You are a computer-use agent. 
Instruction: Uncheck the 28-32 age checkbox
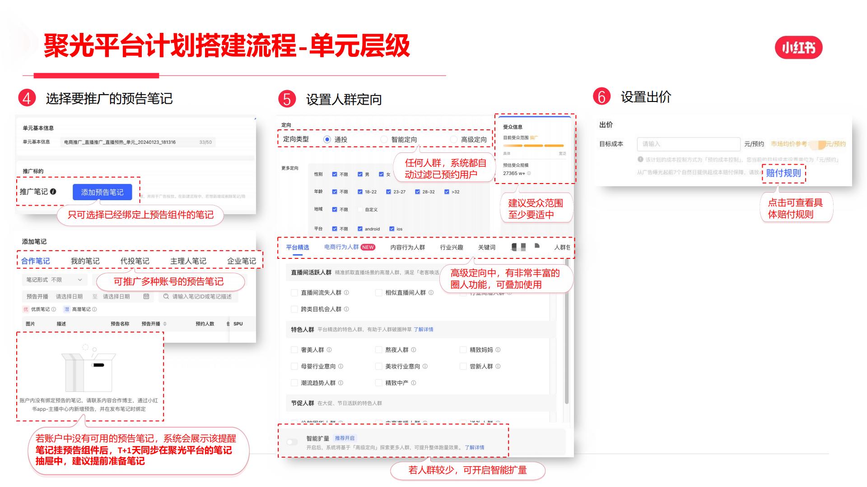[417, 192]
